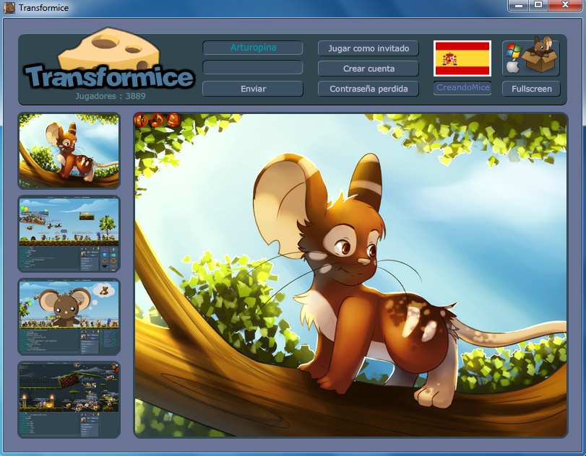
Task: Click the Arturopina username field
Action: coord(252,48)
